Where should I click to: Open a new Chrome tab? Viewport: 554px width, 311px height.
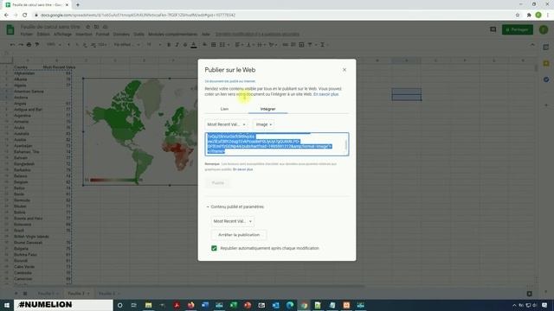tap(78, 5)
